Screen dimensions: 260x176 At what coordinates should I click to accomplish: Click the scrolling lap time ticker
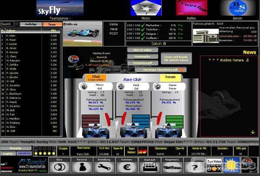[x=130, y=142]
